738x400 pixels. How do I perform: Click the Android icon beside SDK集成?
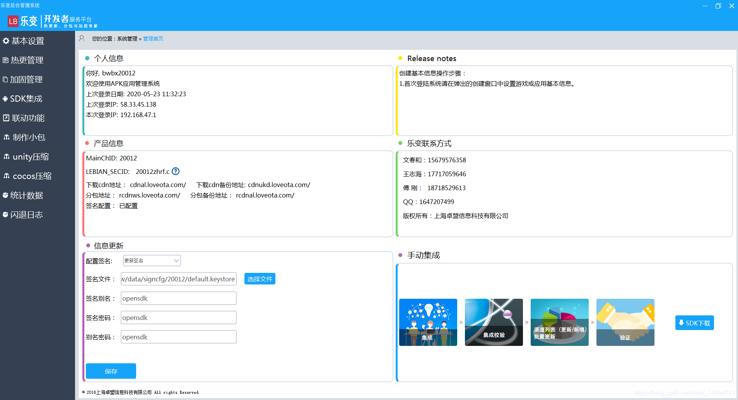[x=5, y=99]
